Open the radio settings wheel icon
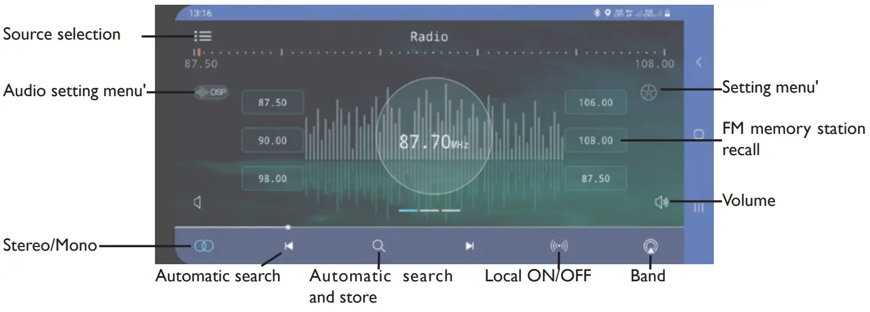The width and height of the screenshot is (870, 312). click(649, 93)
